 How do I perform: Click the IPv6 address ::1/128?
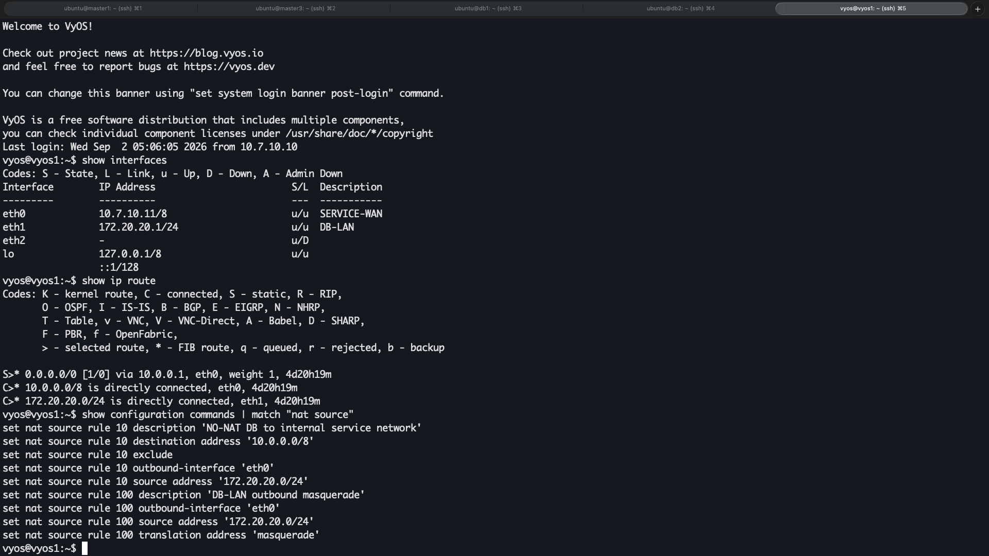(x=118, y=267)
